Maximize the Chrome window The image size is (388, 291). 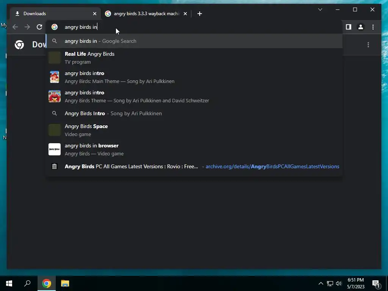[x=355, y=9]
